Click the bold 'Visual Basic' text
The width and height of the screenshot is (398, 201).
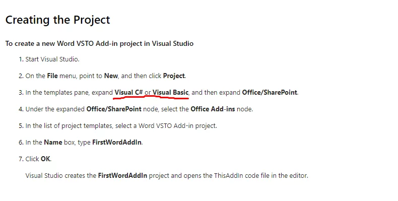170,92
